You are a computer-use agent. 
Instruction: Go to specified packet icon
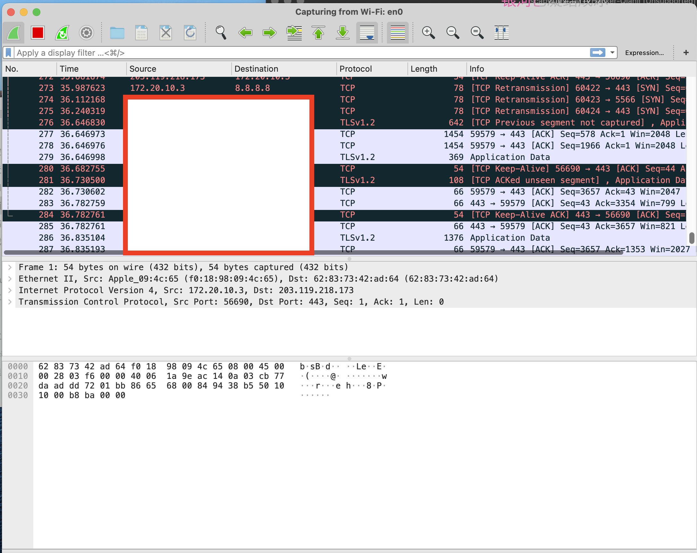(294, 33)
